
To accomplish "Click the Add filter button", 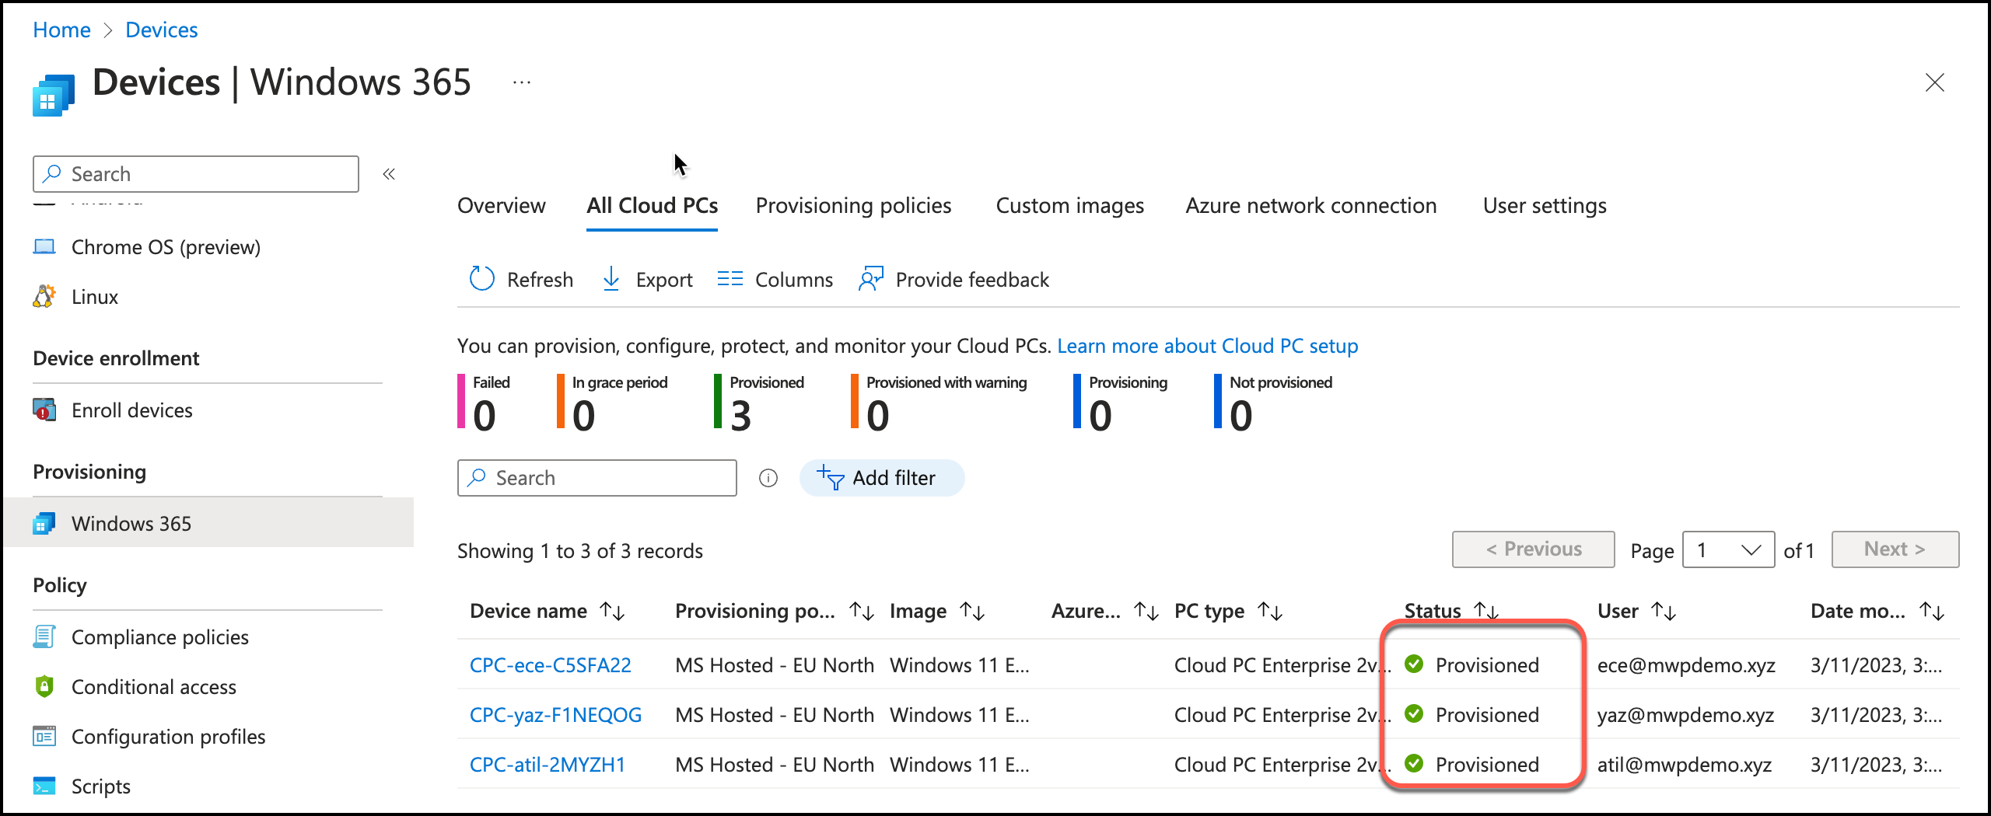I will click(x=881, y=478).
